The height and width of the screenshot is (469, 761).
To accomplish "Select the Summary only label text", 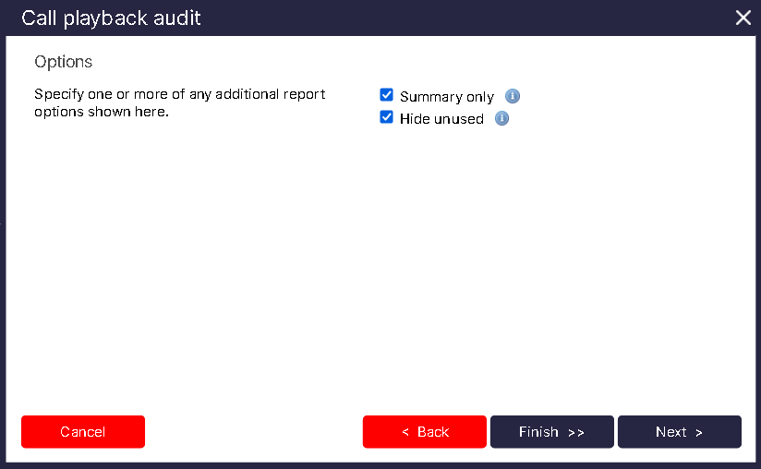I will (x=446, y=97).
